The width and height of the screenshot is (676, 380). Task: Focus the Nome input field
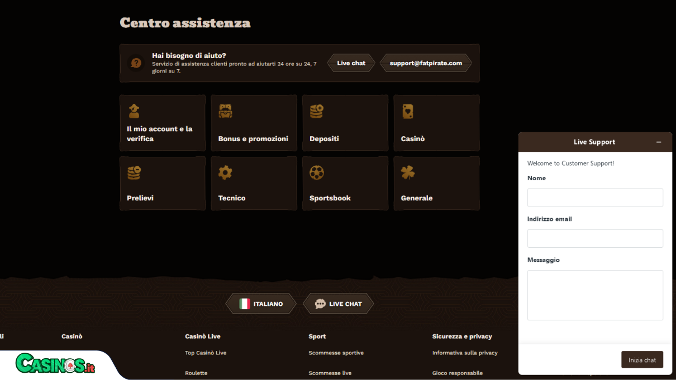pyautogui.click(x=595, y=198)
